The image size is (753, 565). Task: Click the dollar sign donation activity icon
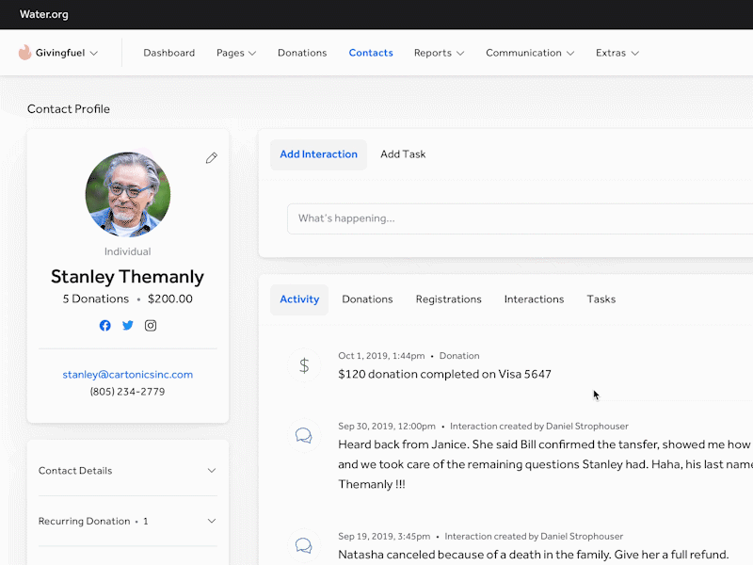point(304,365)
